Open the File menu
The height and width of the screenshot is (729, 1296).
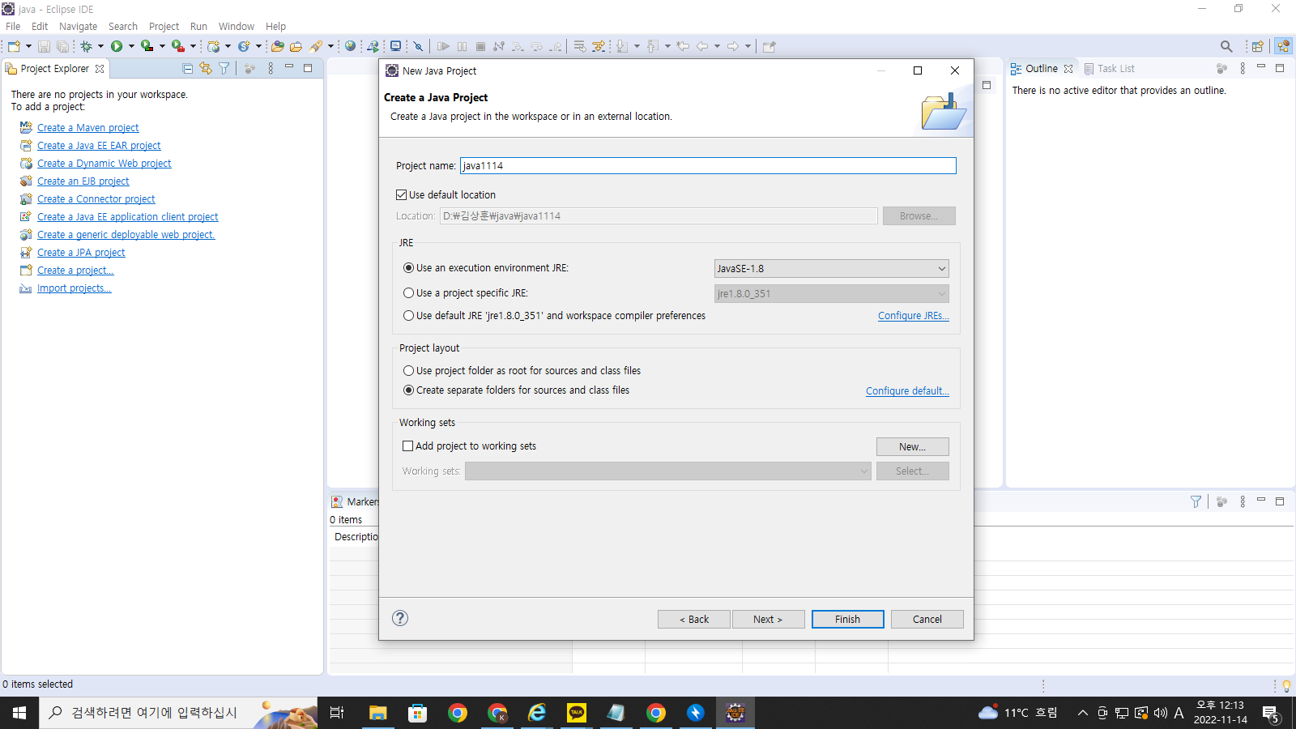13,27
